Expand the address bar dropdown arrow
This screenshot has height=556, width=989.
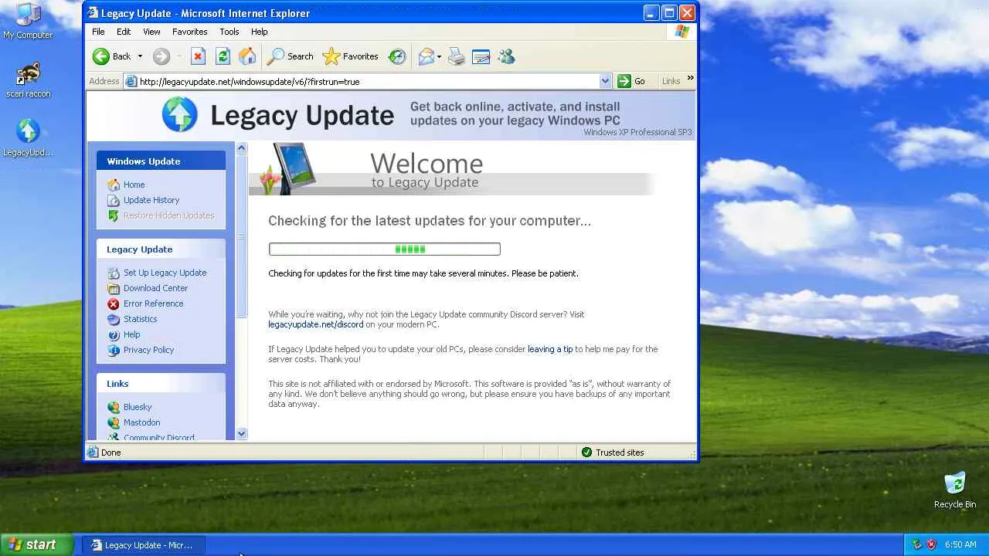point(605,81)
